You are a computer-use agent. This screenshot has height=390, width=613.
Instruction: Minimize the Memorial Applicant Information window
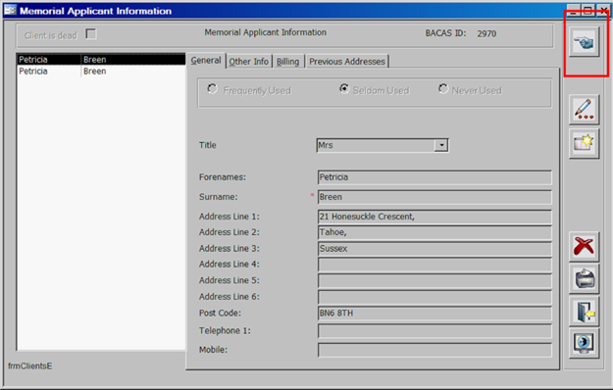573,11
